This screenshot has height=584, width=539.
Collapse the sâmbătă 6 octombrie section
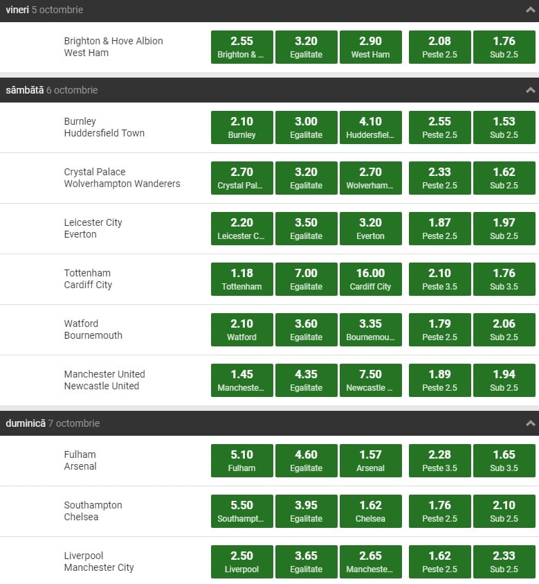[530, 90]
